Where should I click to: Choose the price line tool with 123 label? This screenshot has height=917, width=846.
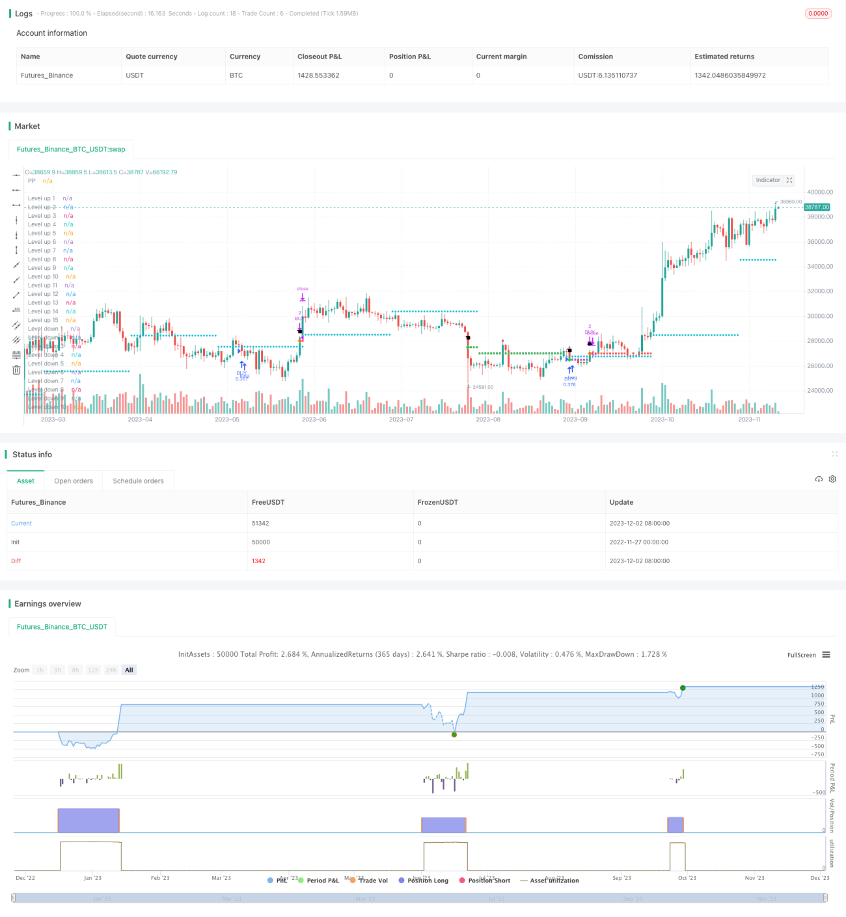point(16,310)
